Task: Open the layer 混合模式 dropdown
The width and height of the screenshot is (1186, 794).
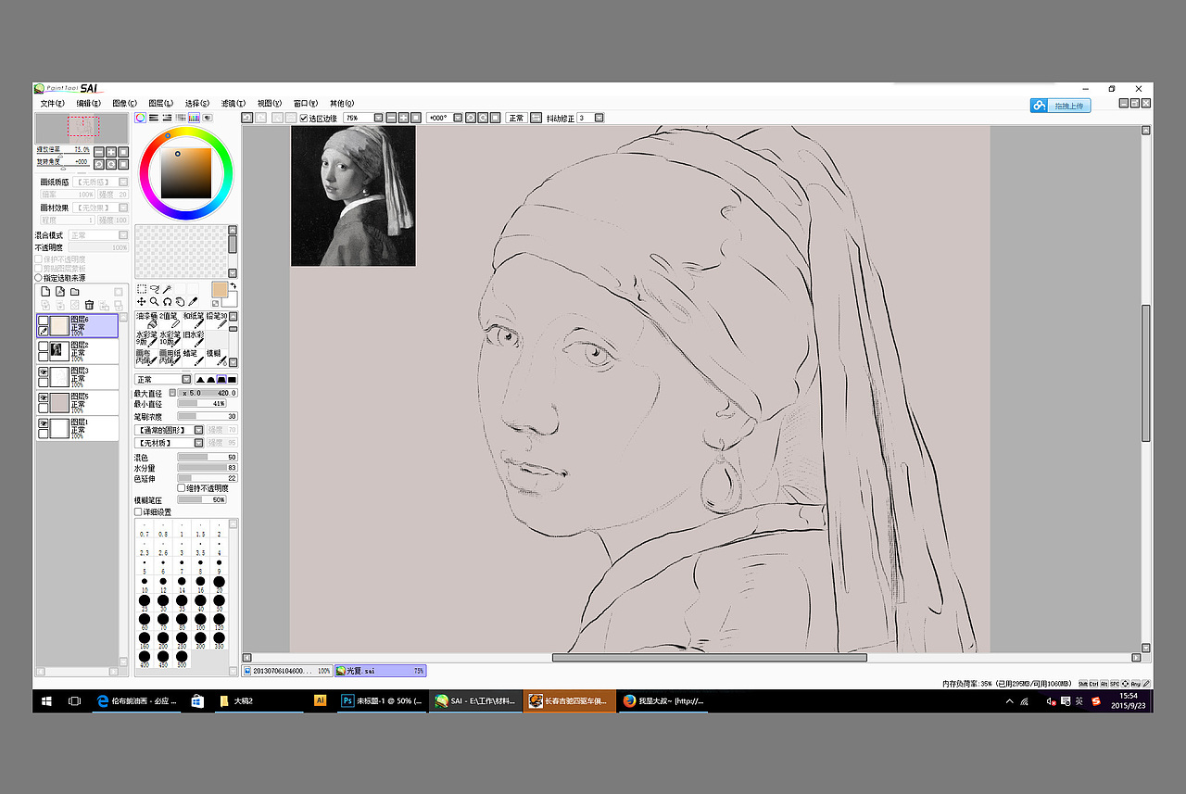Action: click(x=123, y=235)
